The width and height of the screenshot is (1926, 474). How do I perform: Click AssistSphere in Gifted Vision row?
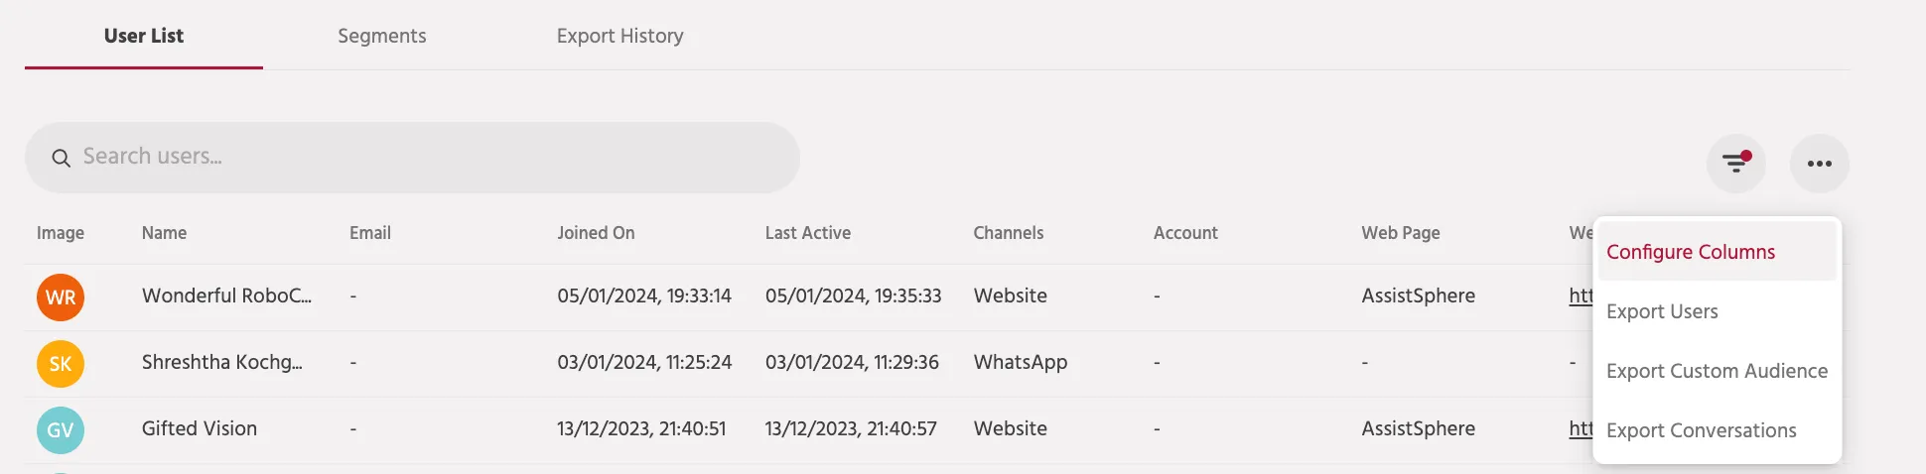pyautogui.click(x=1419, y=428)
